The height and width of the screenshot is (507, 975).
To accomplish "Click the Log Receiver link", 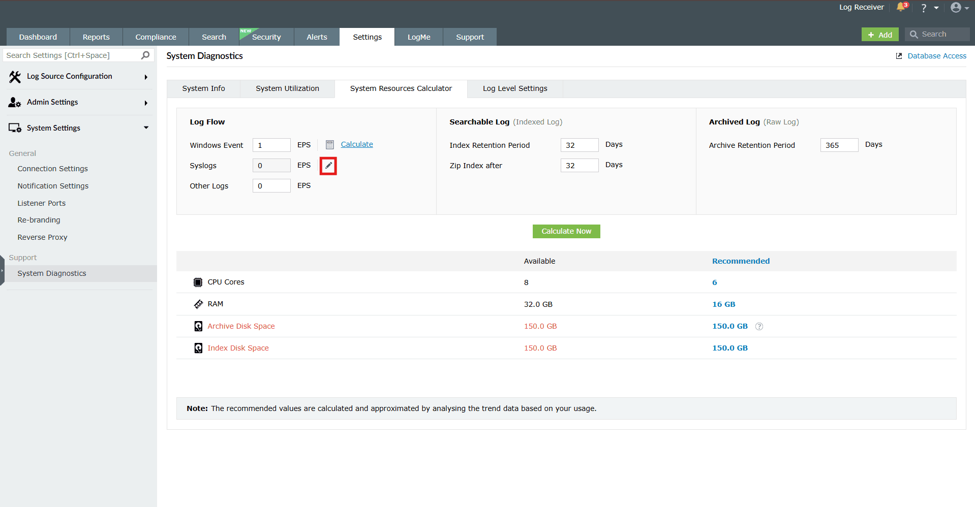I will click(x=862, y=7).
